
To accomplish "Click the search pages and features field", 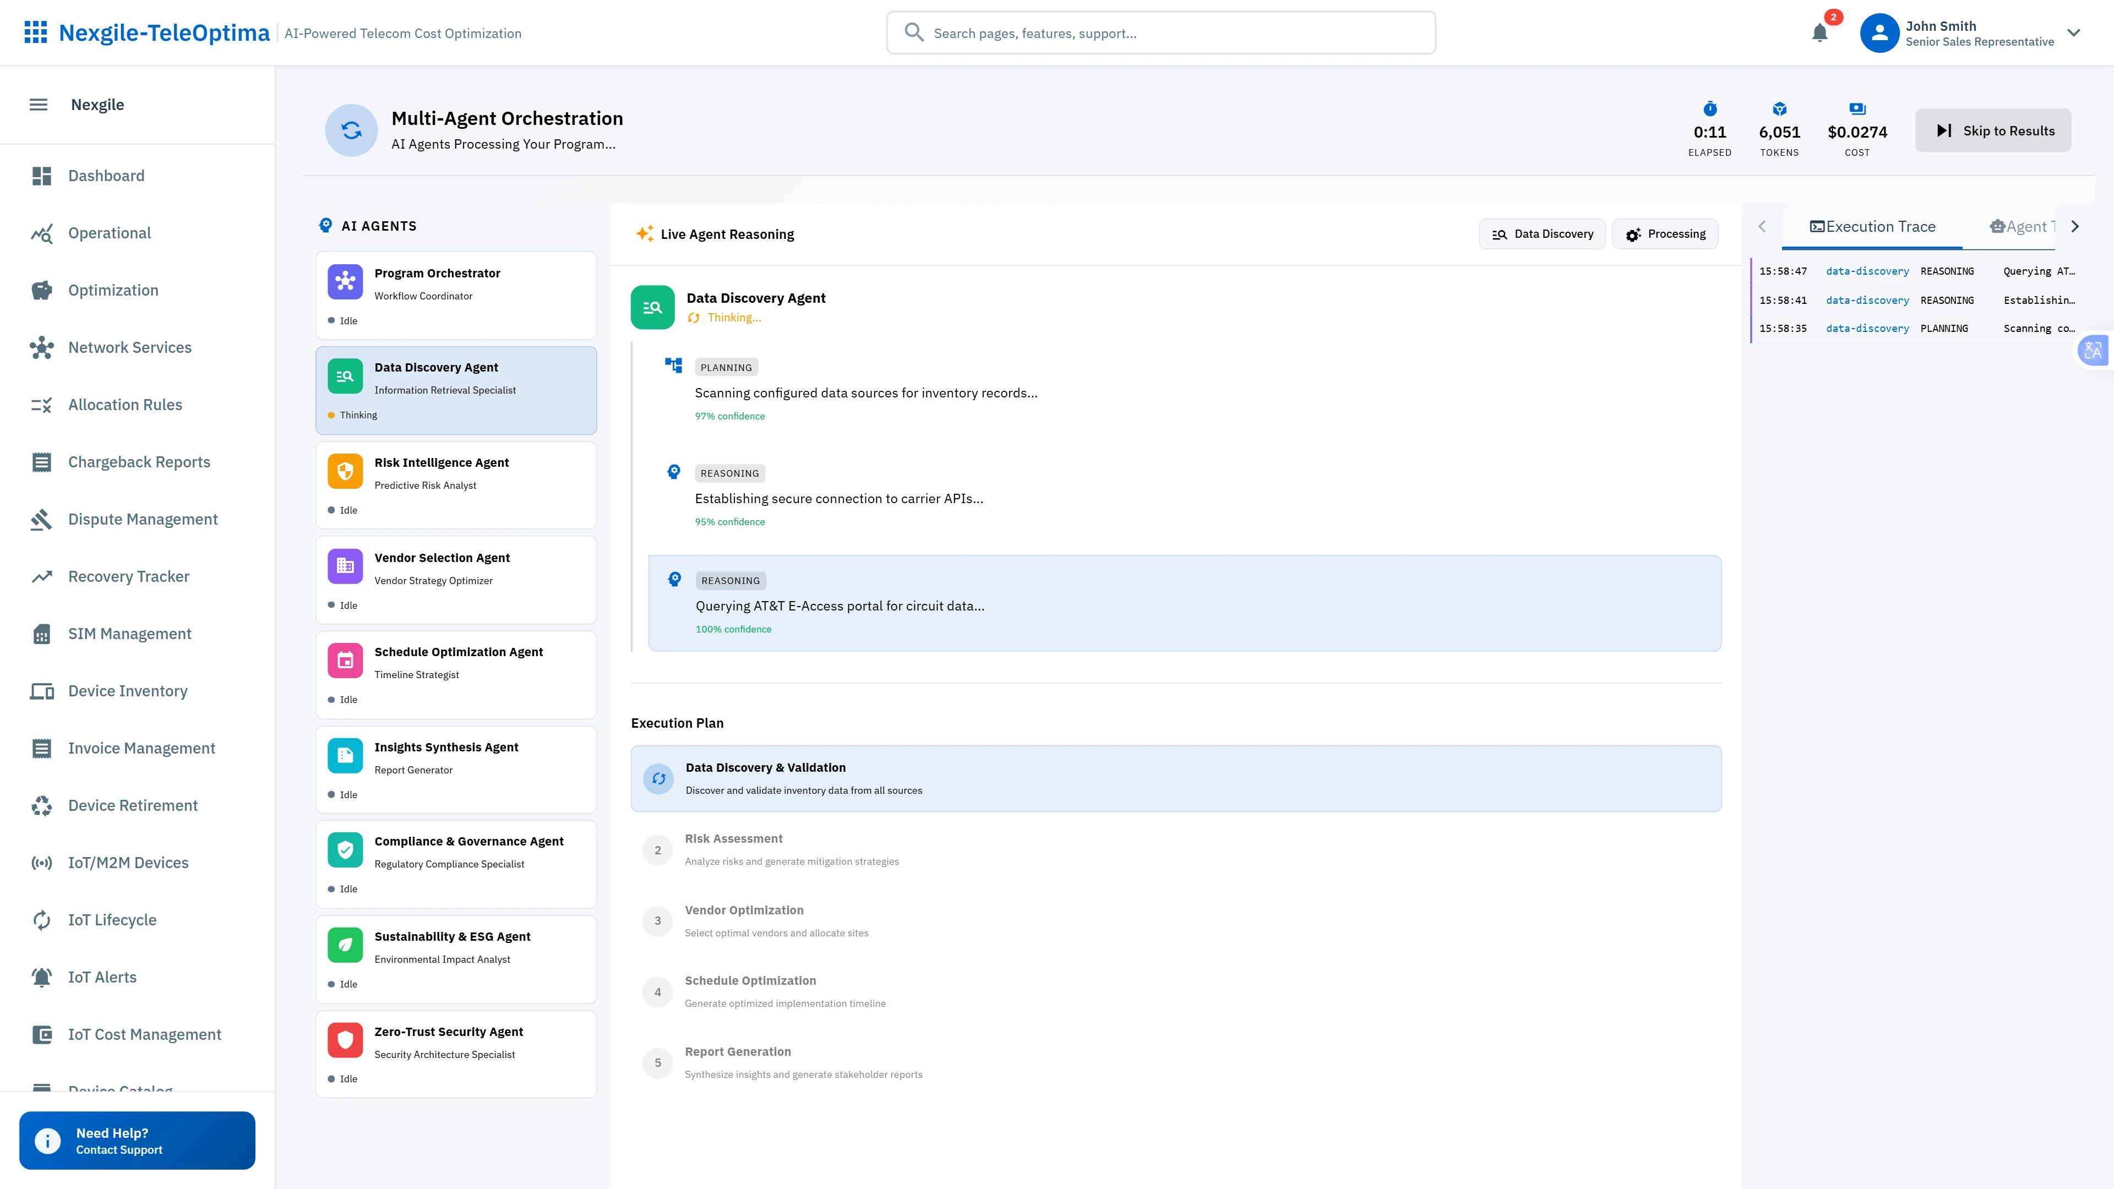I will click(1160, 33).
